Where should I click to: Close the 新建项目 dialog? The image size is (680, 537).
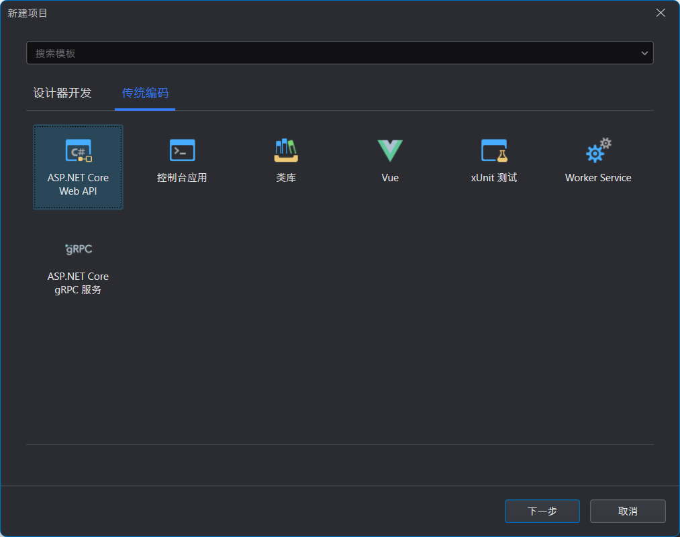(661, 13)
